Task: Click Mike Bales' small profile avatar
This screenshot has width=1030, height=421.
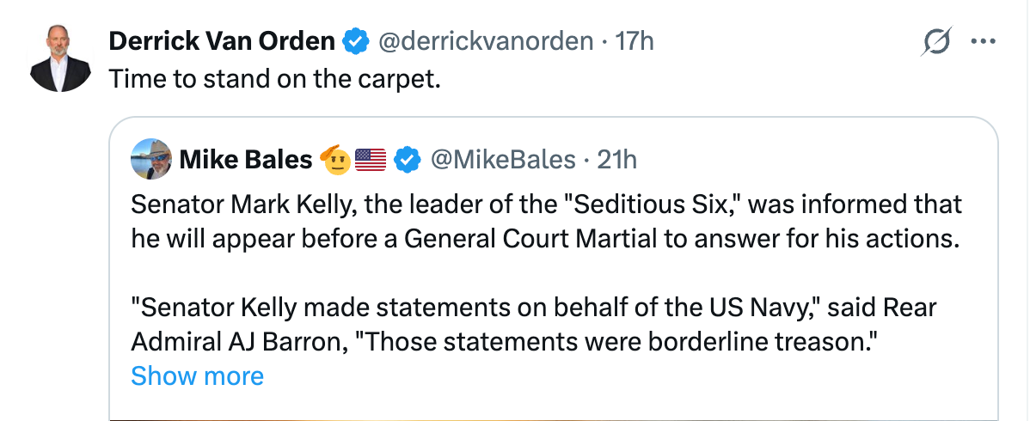Action: 151,159
